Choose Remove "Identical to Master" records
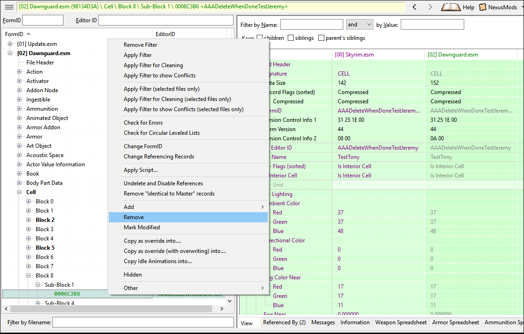 point(189,194)
